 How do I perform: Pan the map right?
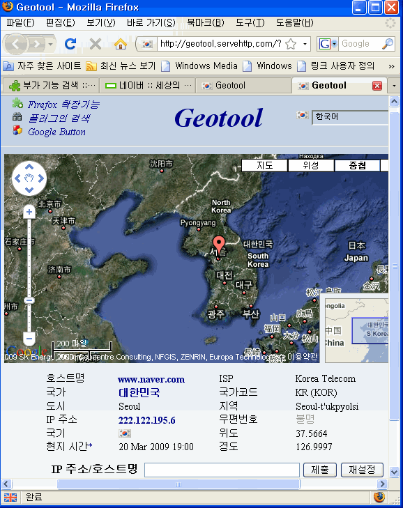[41, 178]
